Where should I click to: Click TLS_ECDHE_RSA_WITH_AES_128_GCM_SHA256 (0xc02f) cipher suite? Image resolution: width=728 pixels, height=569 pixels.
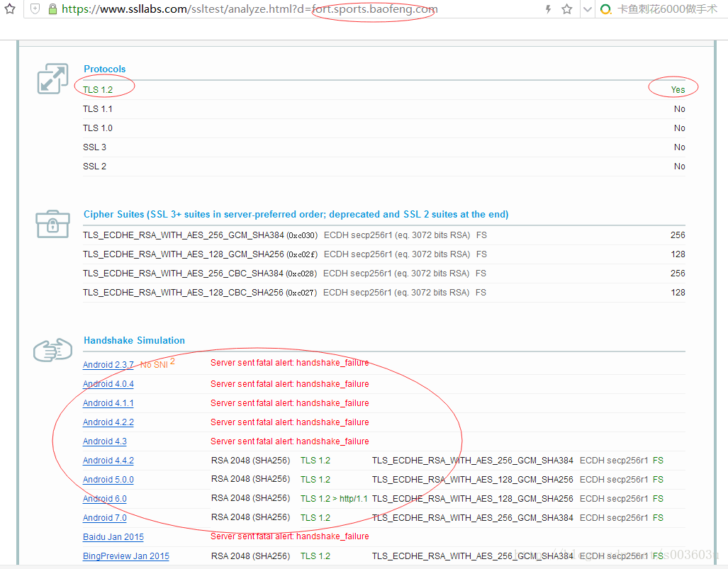(x=200, y=254)
